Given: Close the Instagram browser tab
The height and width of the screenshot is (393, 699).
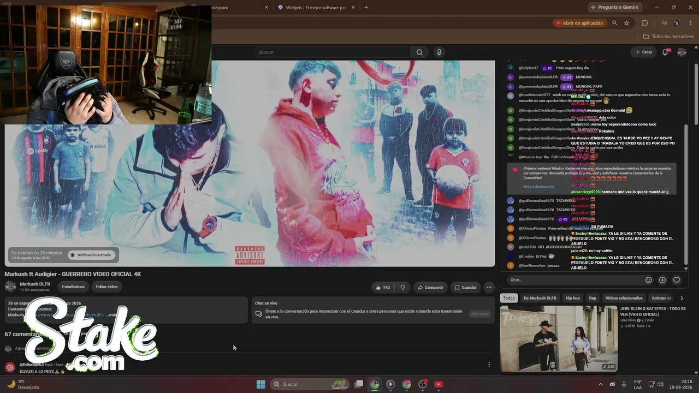Looking at the screenshot, I should coord(266,8).
